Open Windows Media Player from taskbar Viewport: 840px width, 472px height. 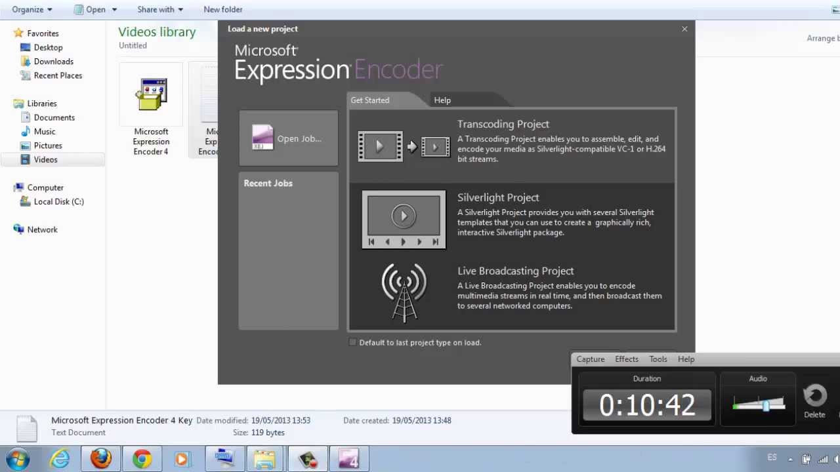(x=182, y=459)
